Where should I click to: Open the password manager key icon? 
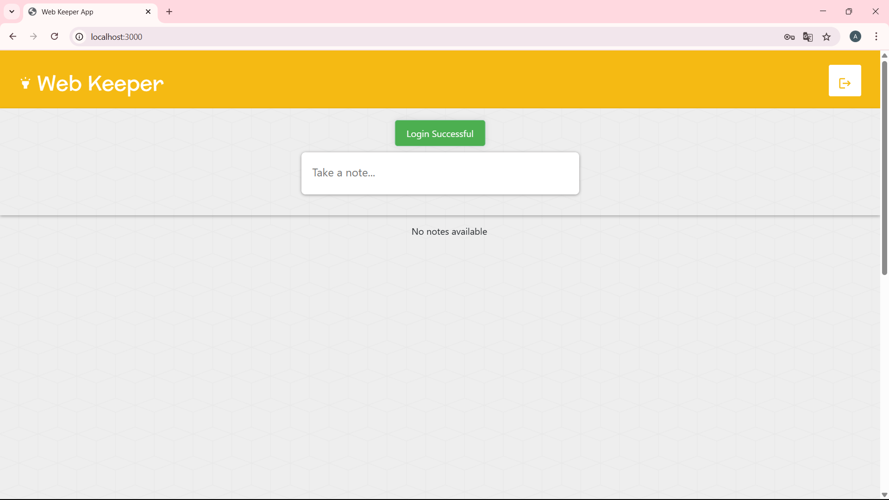tap(789, 37)
